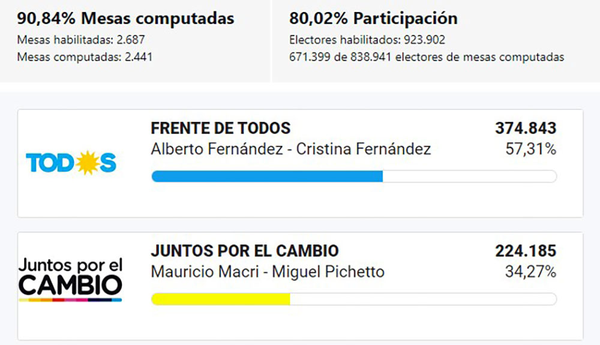This screenshot has height=345, width=600.
Task: Click the 224.185 vote count
Action: (526, 251)
